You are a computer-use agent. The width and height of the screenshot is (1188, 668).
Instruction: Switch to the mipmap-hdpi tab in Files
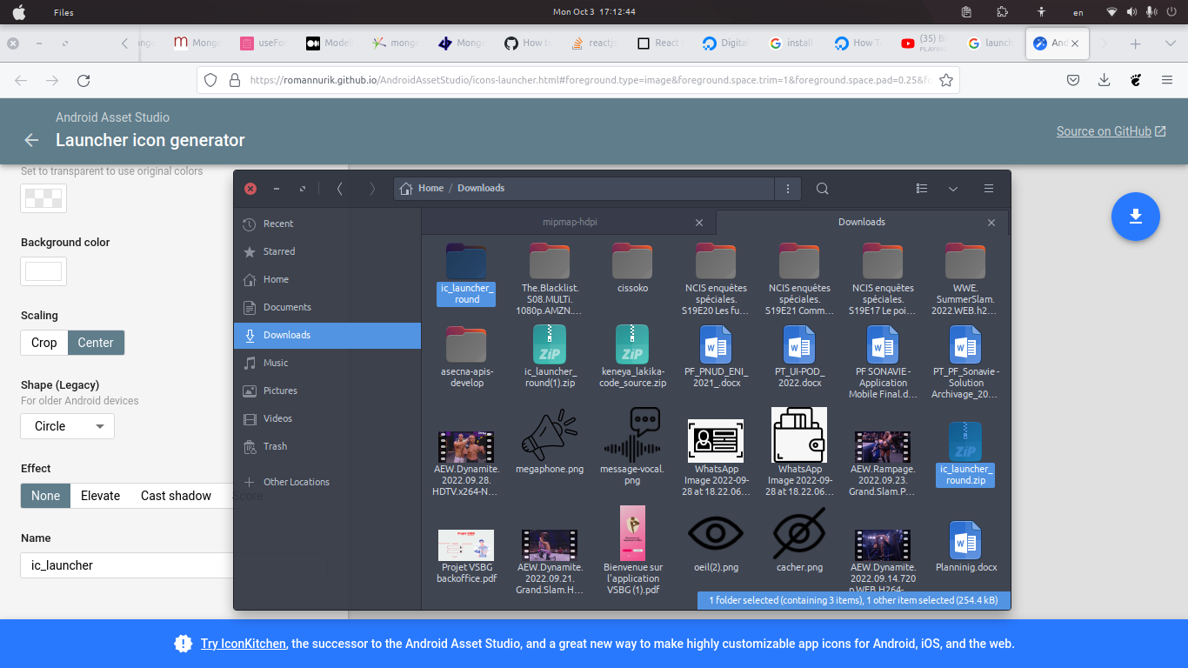tap(570, 222)
